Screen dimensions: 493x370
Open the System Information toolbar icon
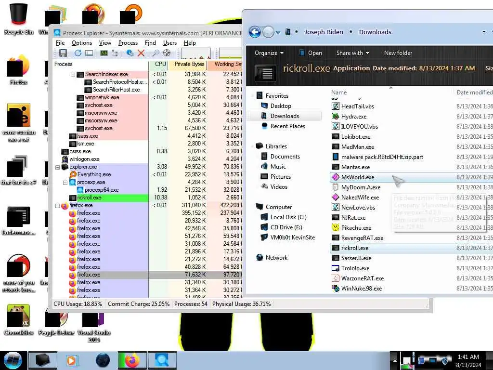coord(104,53)
